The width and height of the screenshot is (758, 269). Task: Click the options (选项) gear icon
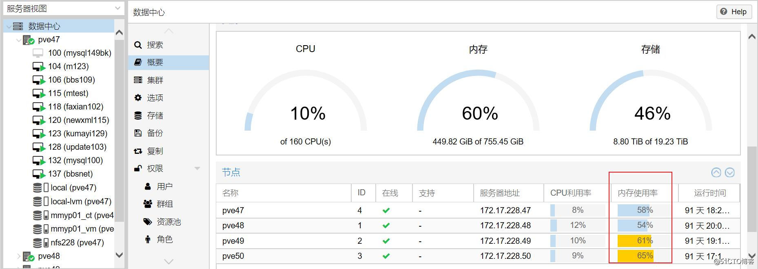(138, 98)
